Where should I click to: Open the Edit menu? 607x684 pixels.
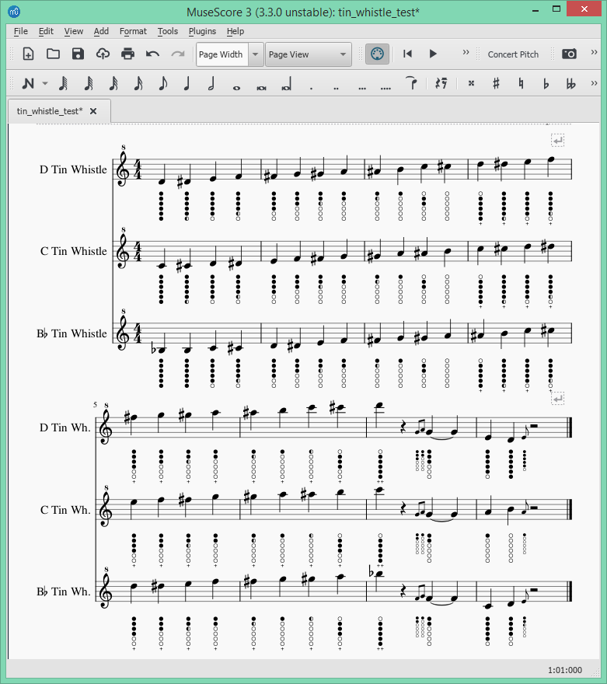[x=46, y=31]
